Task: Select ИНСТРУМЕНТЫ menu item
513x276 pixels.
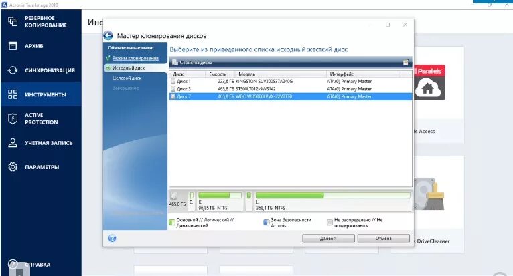Action: coord(46,94)
